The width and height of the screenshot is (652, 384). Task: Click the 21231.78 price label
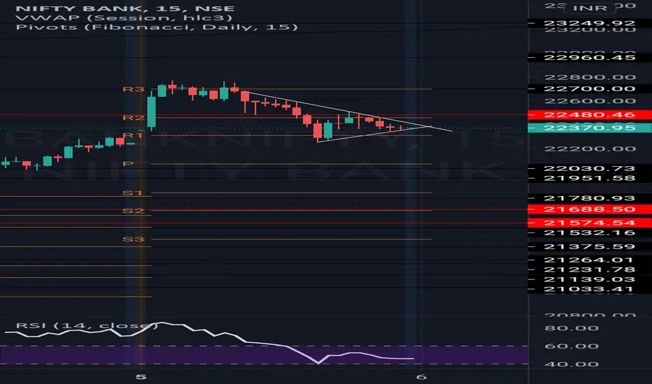point(589,269)
